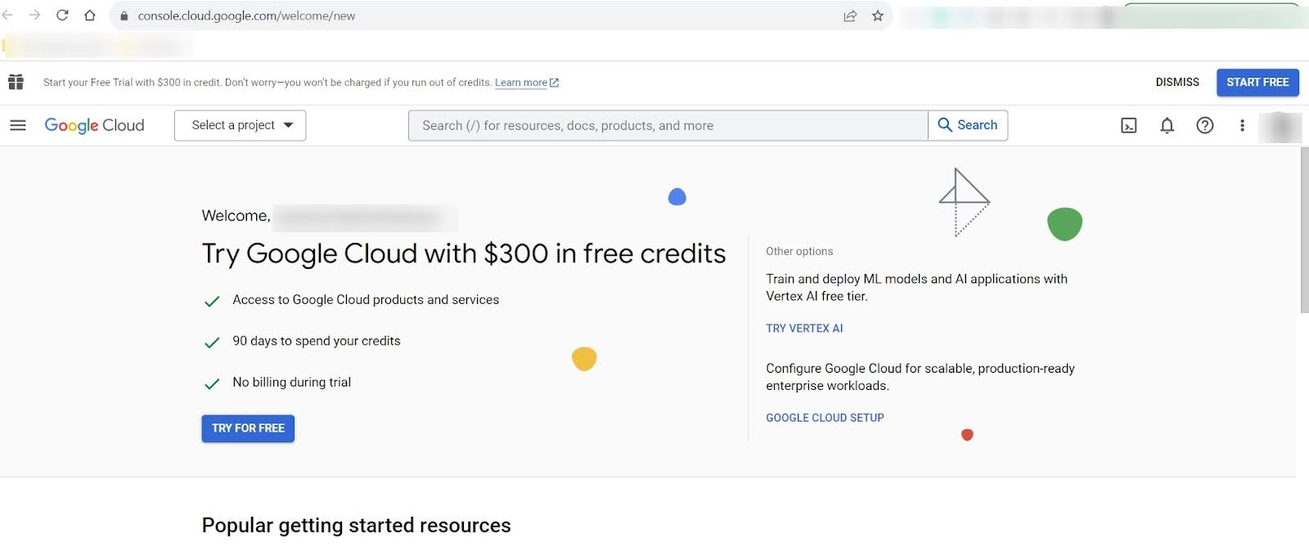Click the START FREE button

[x=1257, y=82]
